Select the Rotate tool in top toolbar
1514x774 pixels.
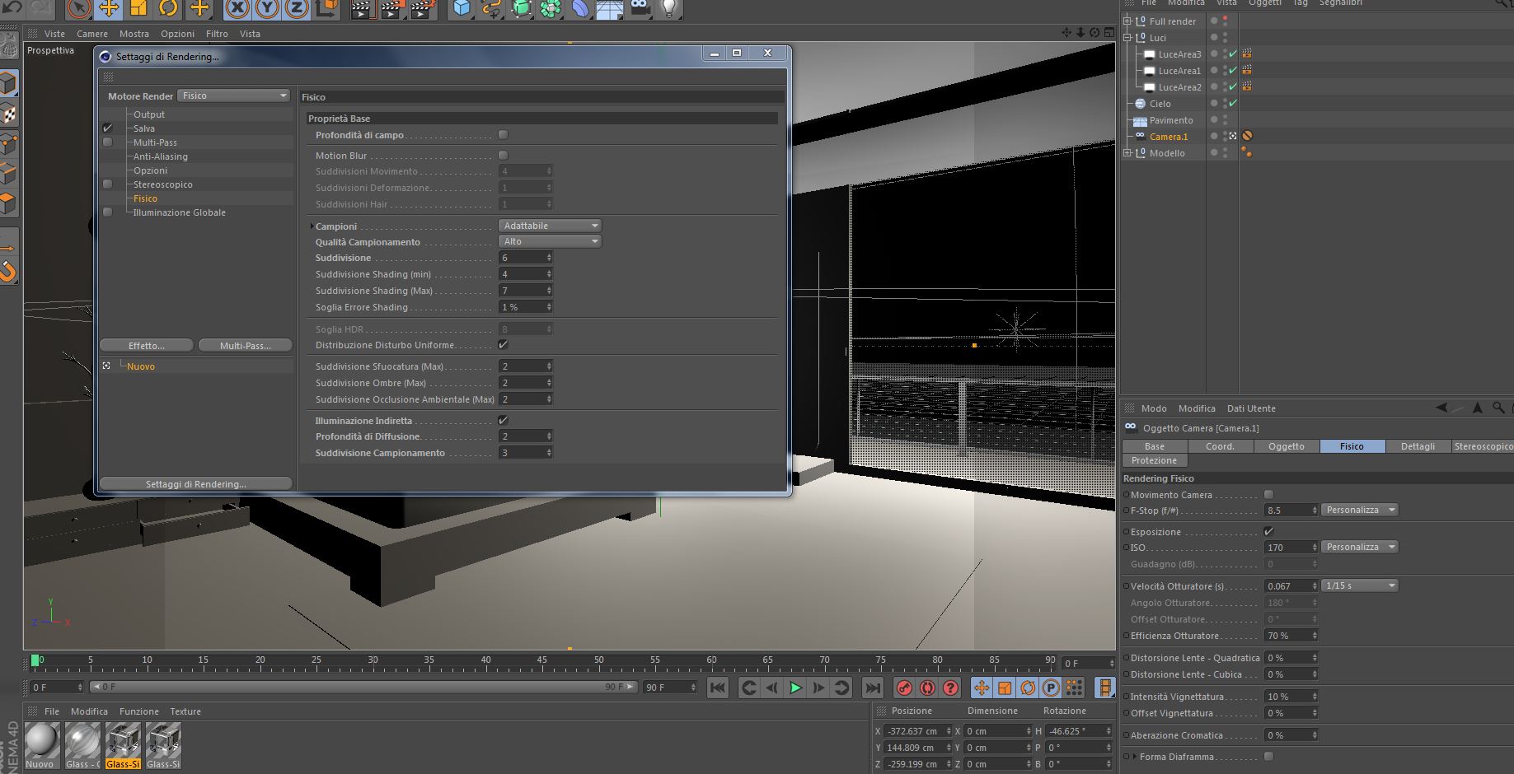pyautogui.click(x=169, y=8)
